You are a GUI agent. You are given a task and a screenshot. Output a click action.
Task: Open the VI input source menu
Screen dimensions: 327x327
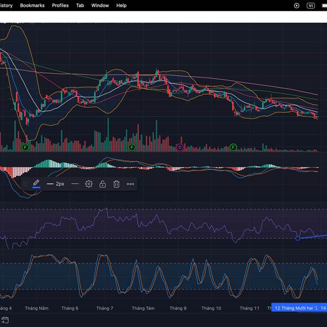[x=311, y=5]
